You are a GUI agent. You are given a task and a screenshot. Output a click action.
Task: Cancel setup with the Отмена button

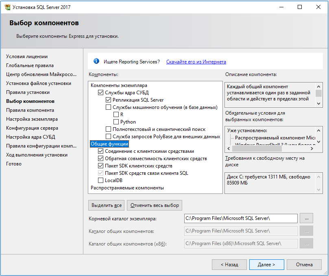pyautogui.click(x=304, y=265)
